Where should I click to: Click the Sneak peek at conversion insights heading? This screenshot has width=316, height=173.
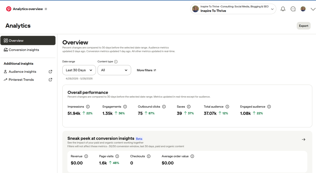[101, 138]
